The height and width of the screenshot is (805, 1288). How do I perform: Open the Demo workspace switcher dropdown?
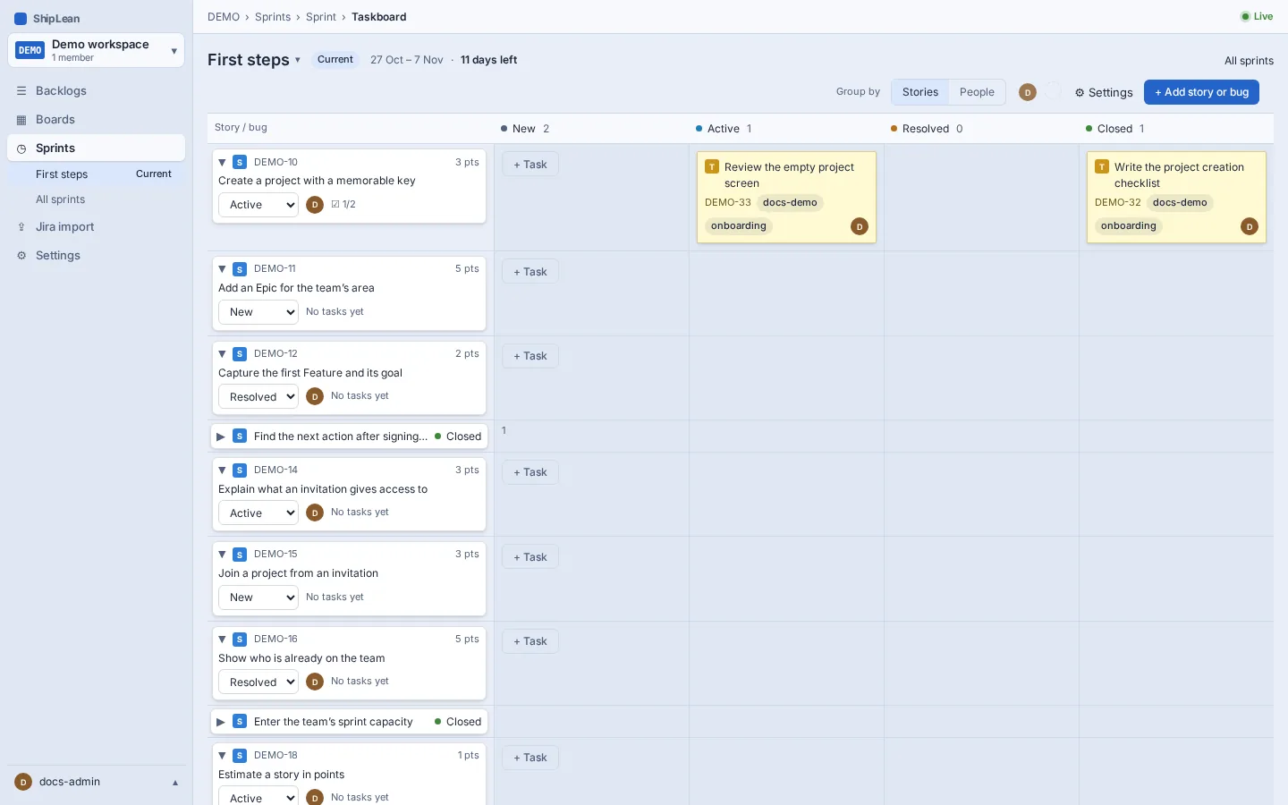(x=96, y=50)
